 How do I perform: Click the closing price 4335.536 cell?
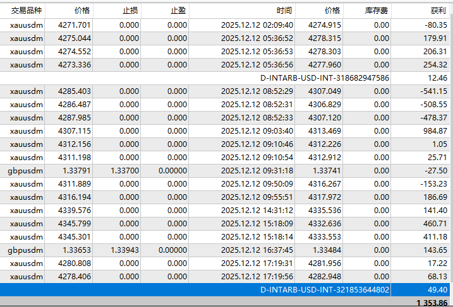tap(324, 210)
